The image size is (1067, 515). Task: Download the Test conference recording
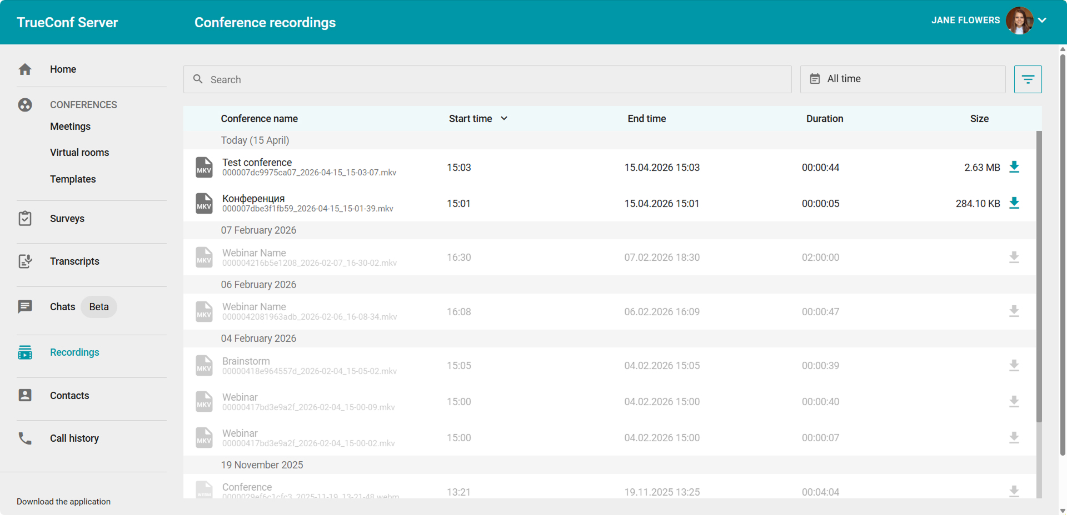coord(1014,167)
